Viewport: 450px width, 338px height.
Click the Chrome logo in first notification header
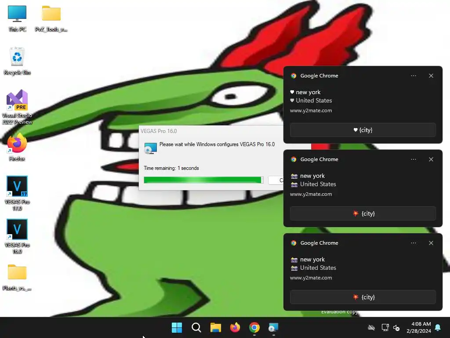pyautogui.click(x=294, y=76)
